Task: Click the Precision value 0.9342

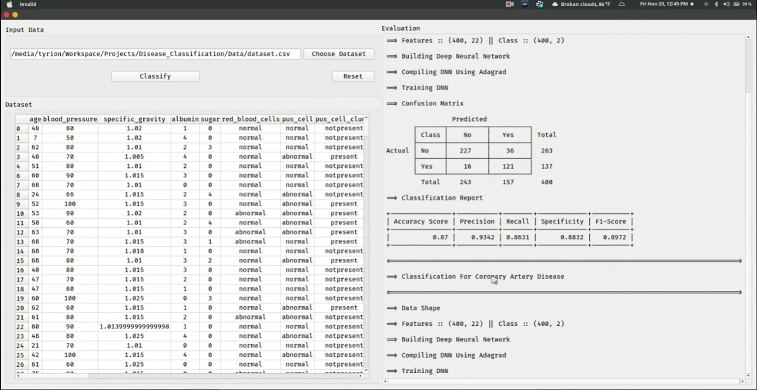Action: tap(483, 237)
